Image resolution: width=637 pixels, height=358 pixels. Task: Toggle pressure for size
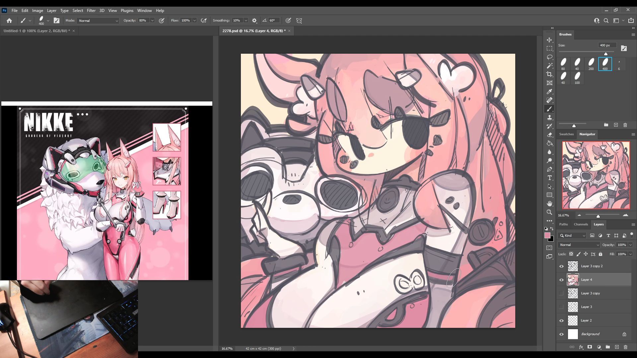(x=288, y=21)
